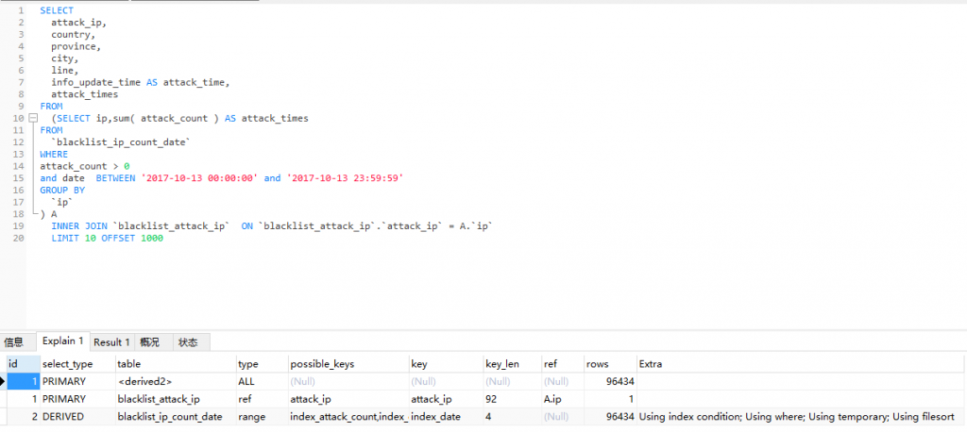Place cursor on the WHERE keyword at line 13
The image size is (967, 432).
coord(54,154)
